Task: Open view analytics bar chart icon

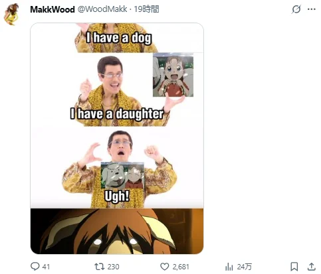Action: (229, 267)
